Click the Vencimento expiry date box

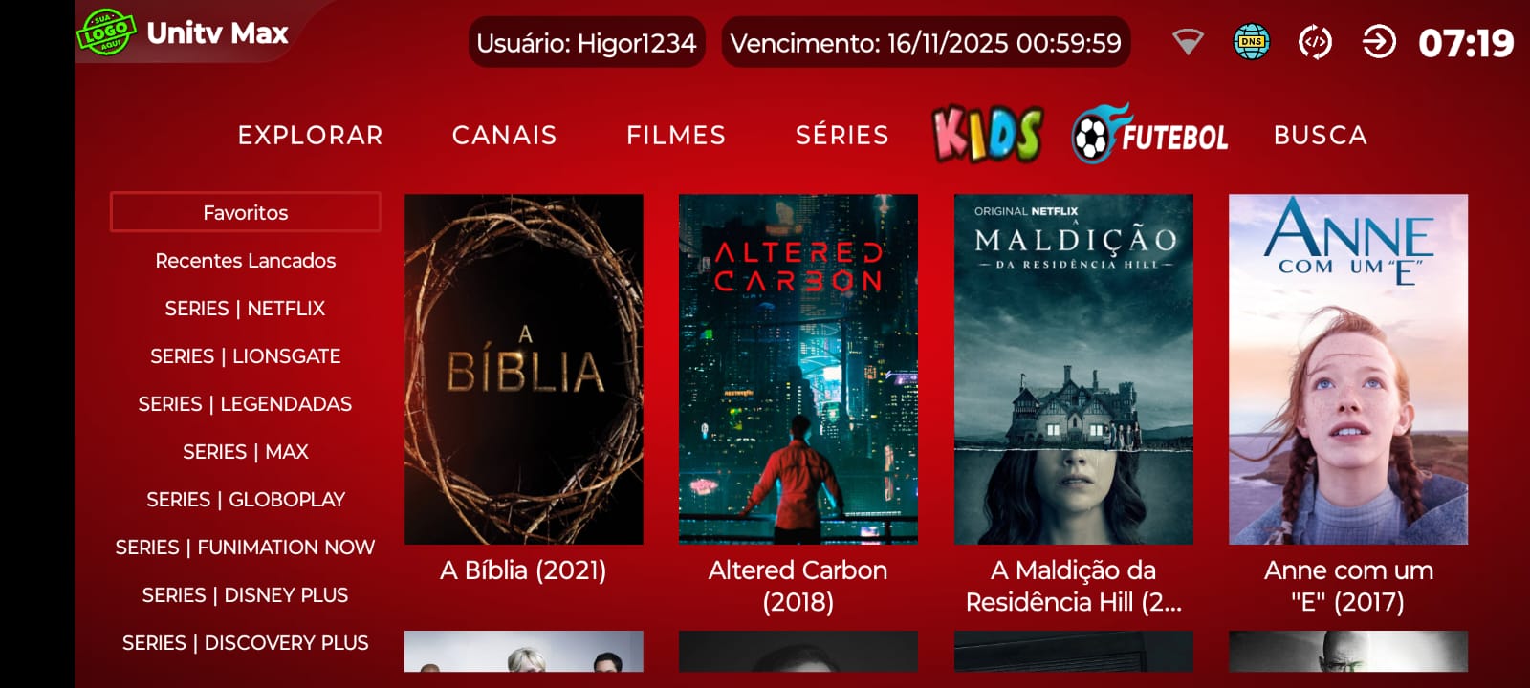[926, 43]
